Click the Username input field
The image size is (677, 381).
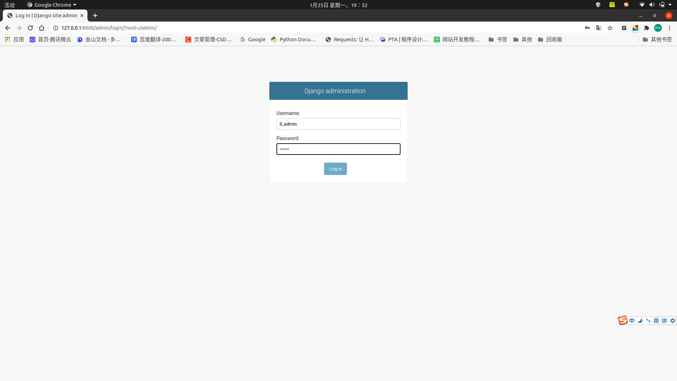coord(338,124)
